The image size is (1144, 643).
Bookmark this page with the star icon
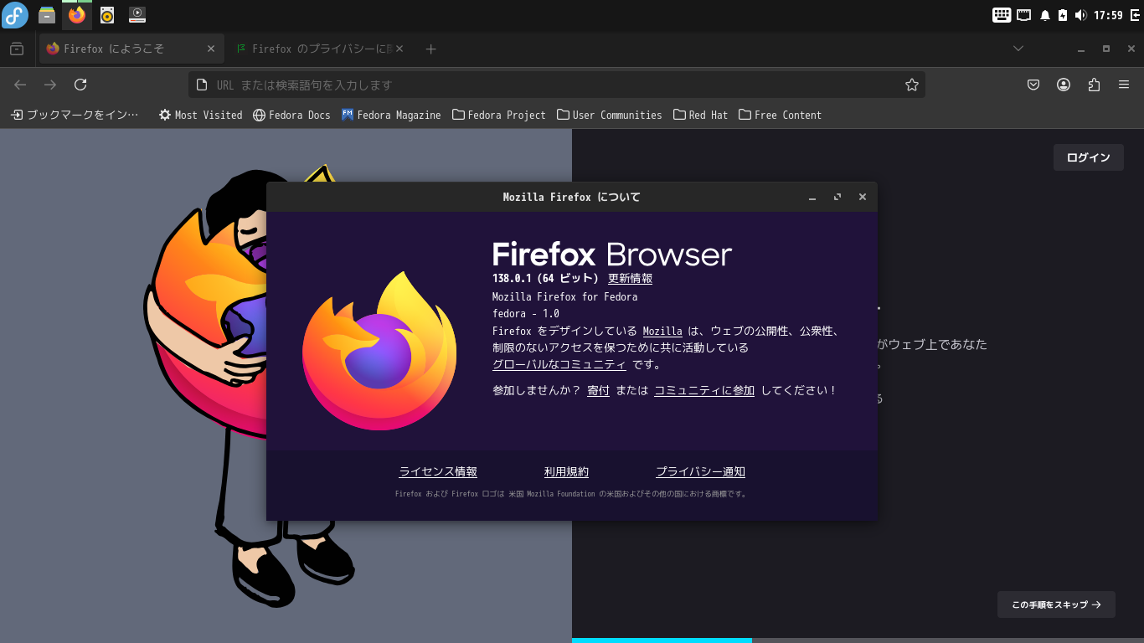[x=912, y=85]
